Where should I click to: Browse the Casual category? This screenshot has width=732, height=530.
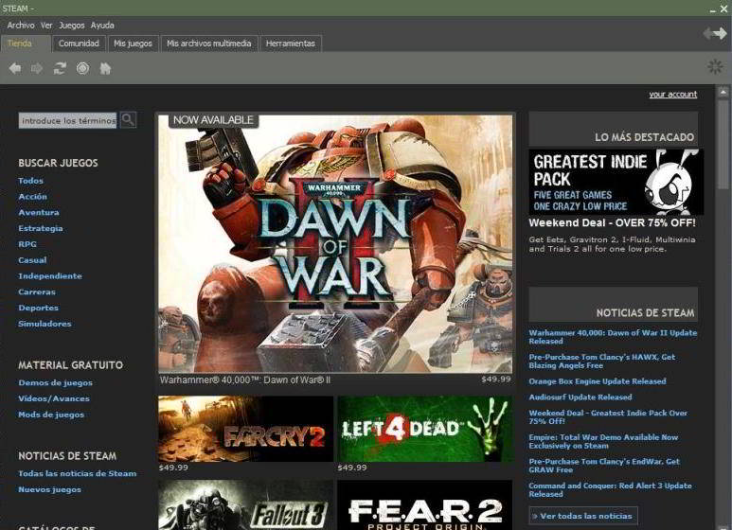tap(32, 260)
